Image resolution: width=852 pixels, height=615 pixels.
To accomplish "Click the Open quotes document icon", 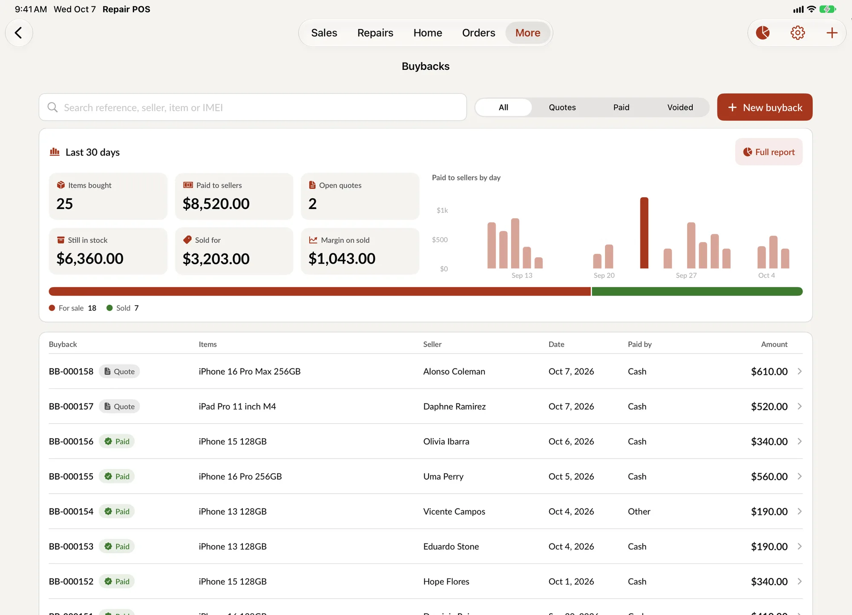I will 312,185.
